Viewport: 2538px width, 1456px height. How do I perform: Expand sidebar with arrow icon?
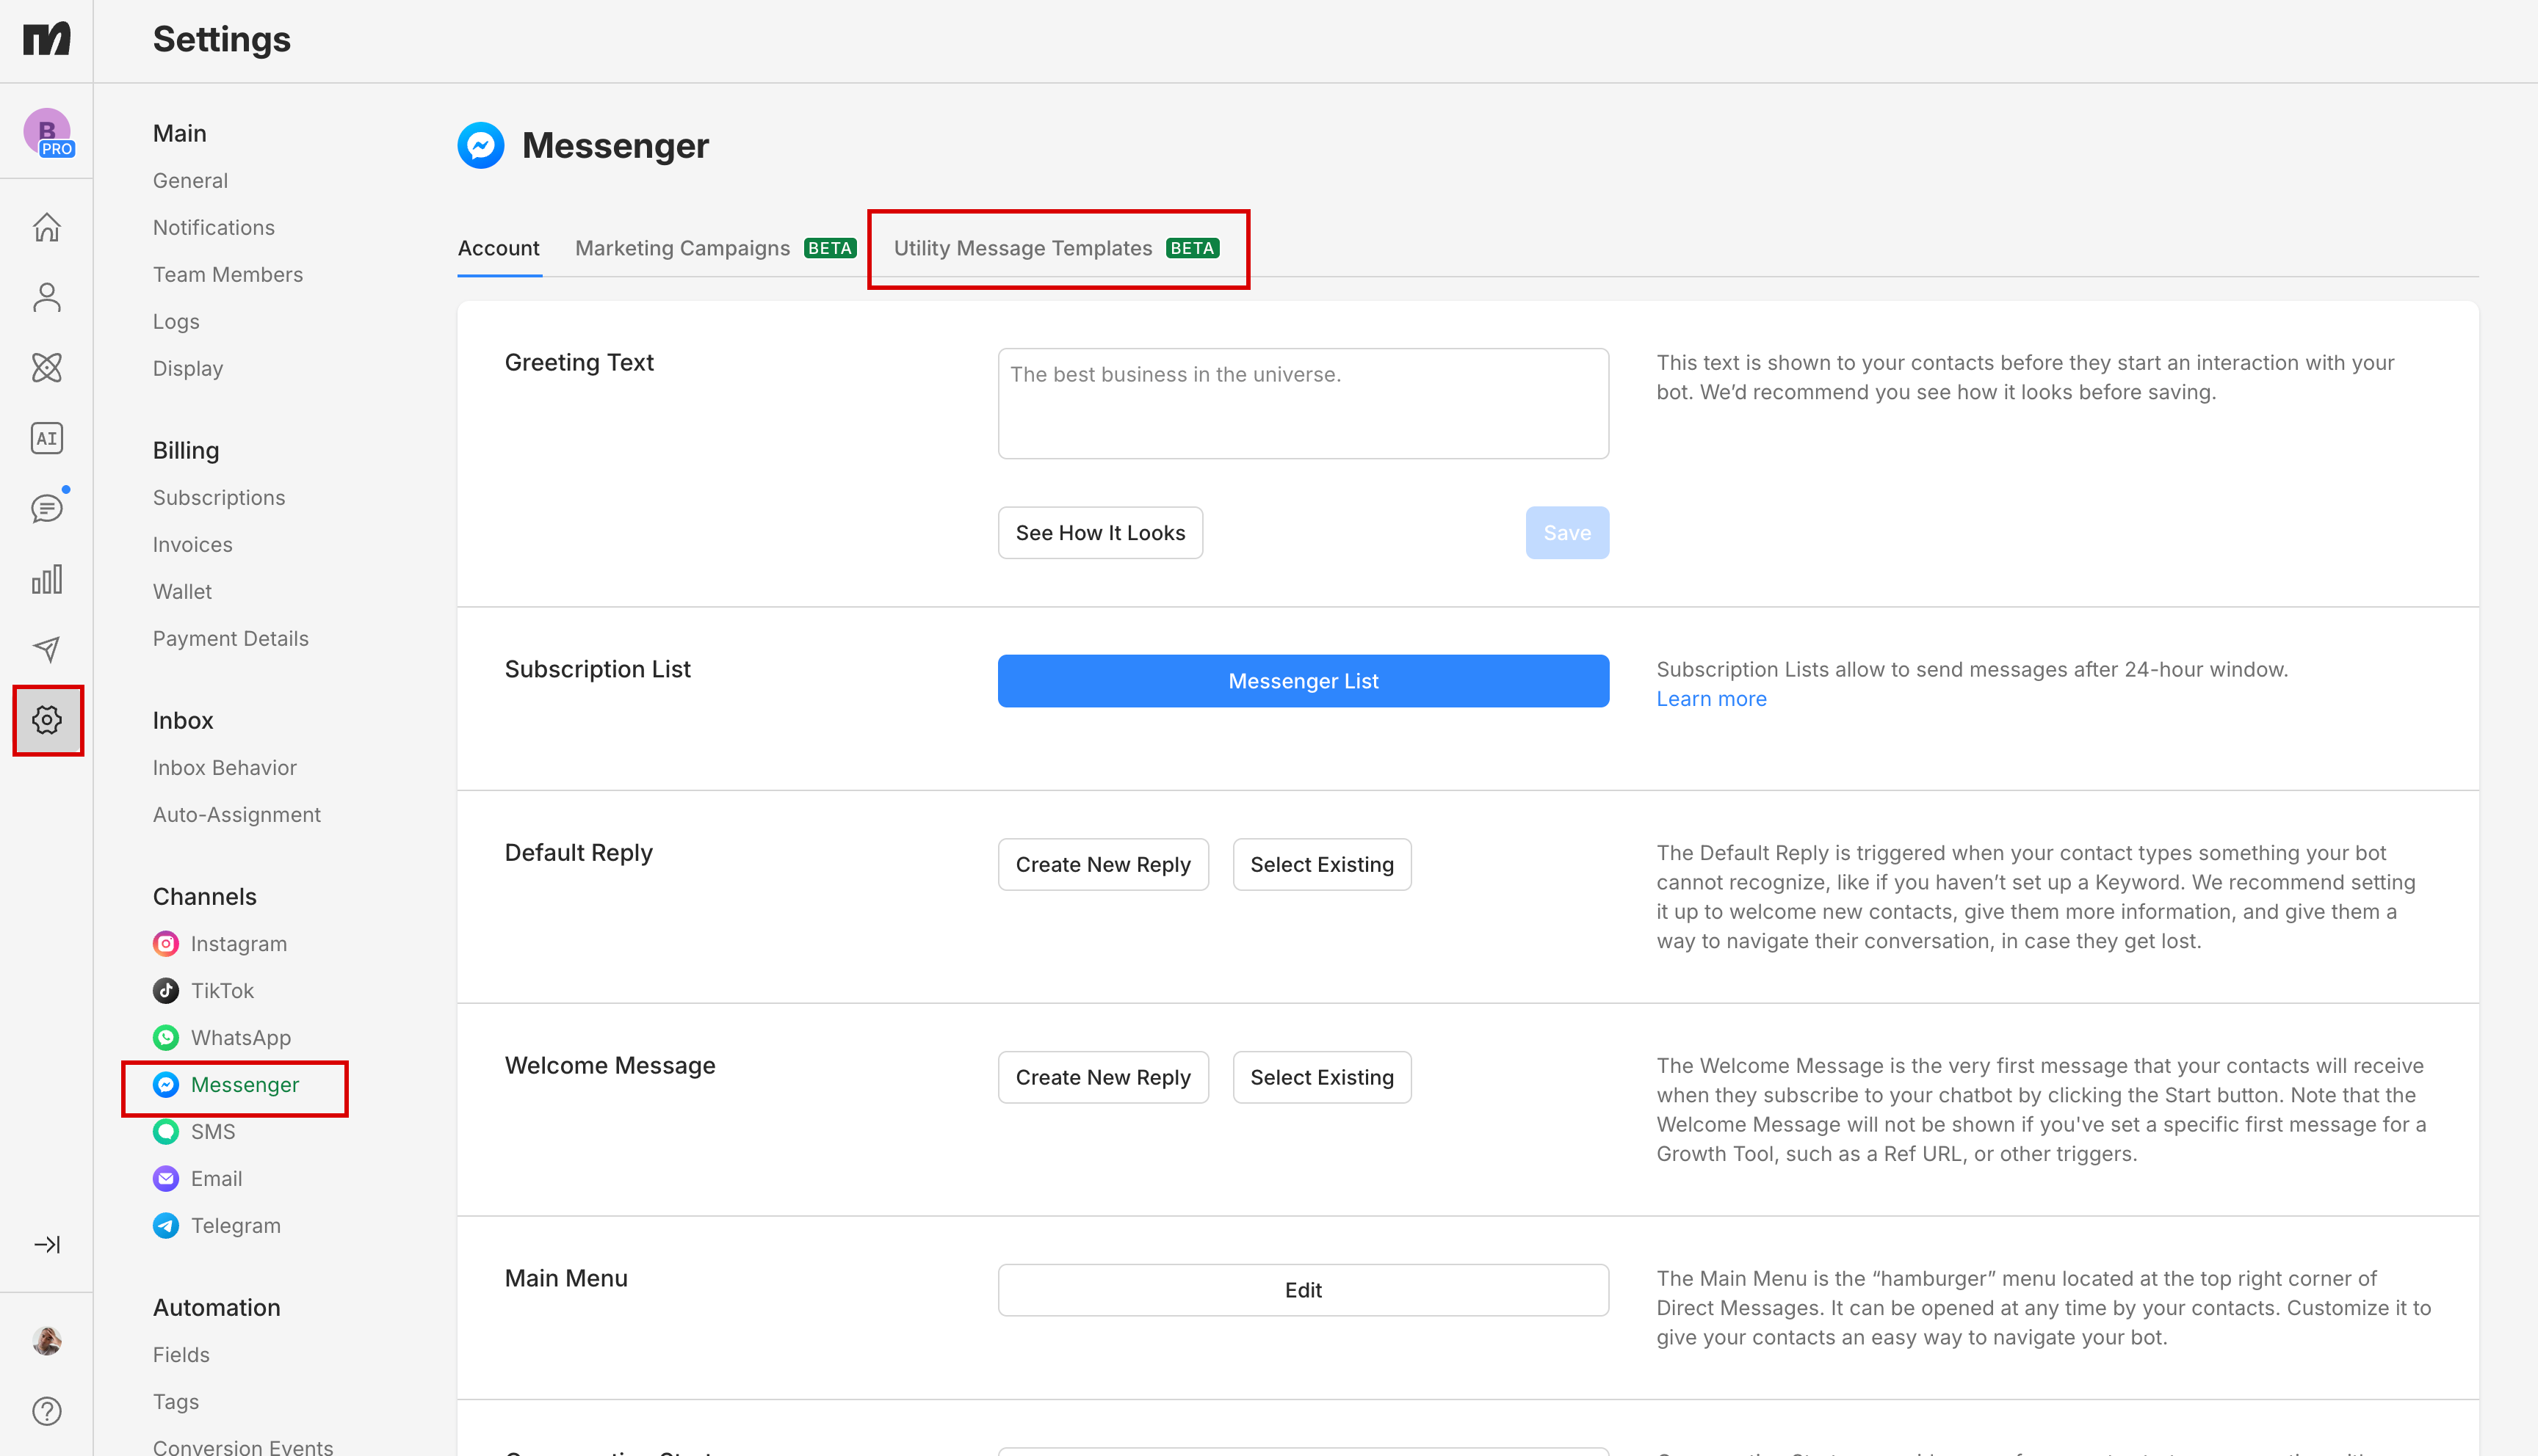pyautogui.click(x=46, y=1244)
